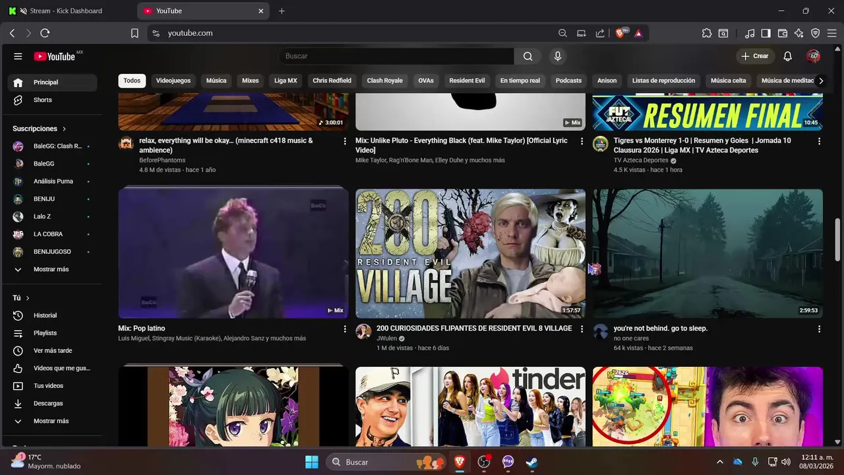Viewport: 844px width, 475px height.
Task: Select the Videojuegos filter chip
Action: pyautogui.click(x=173, y=80)
